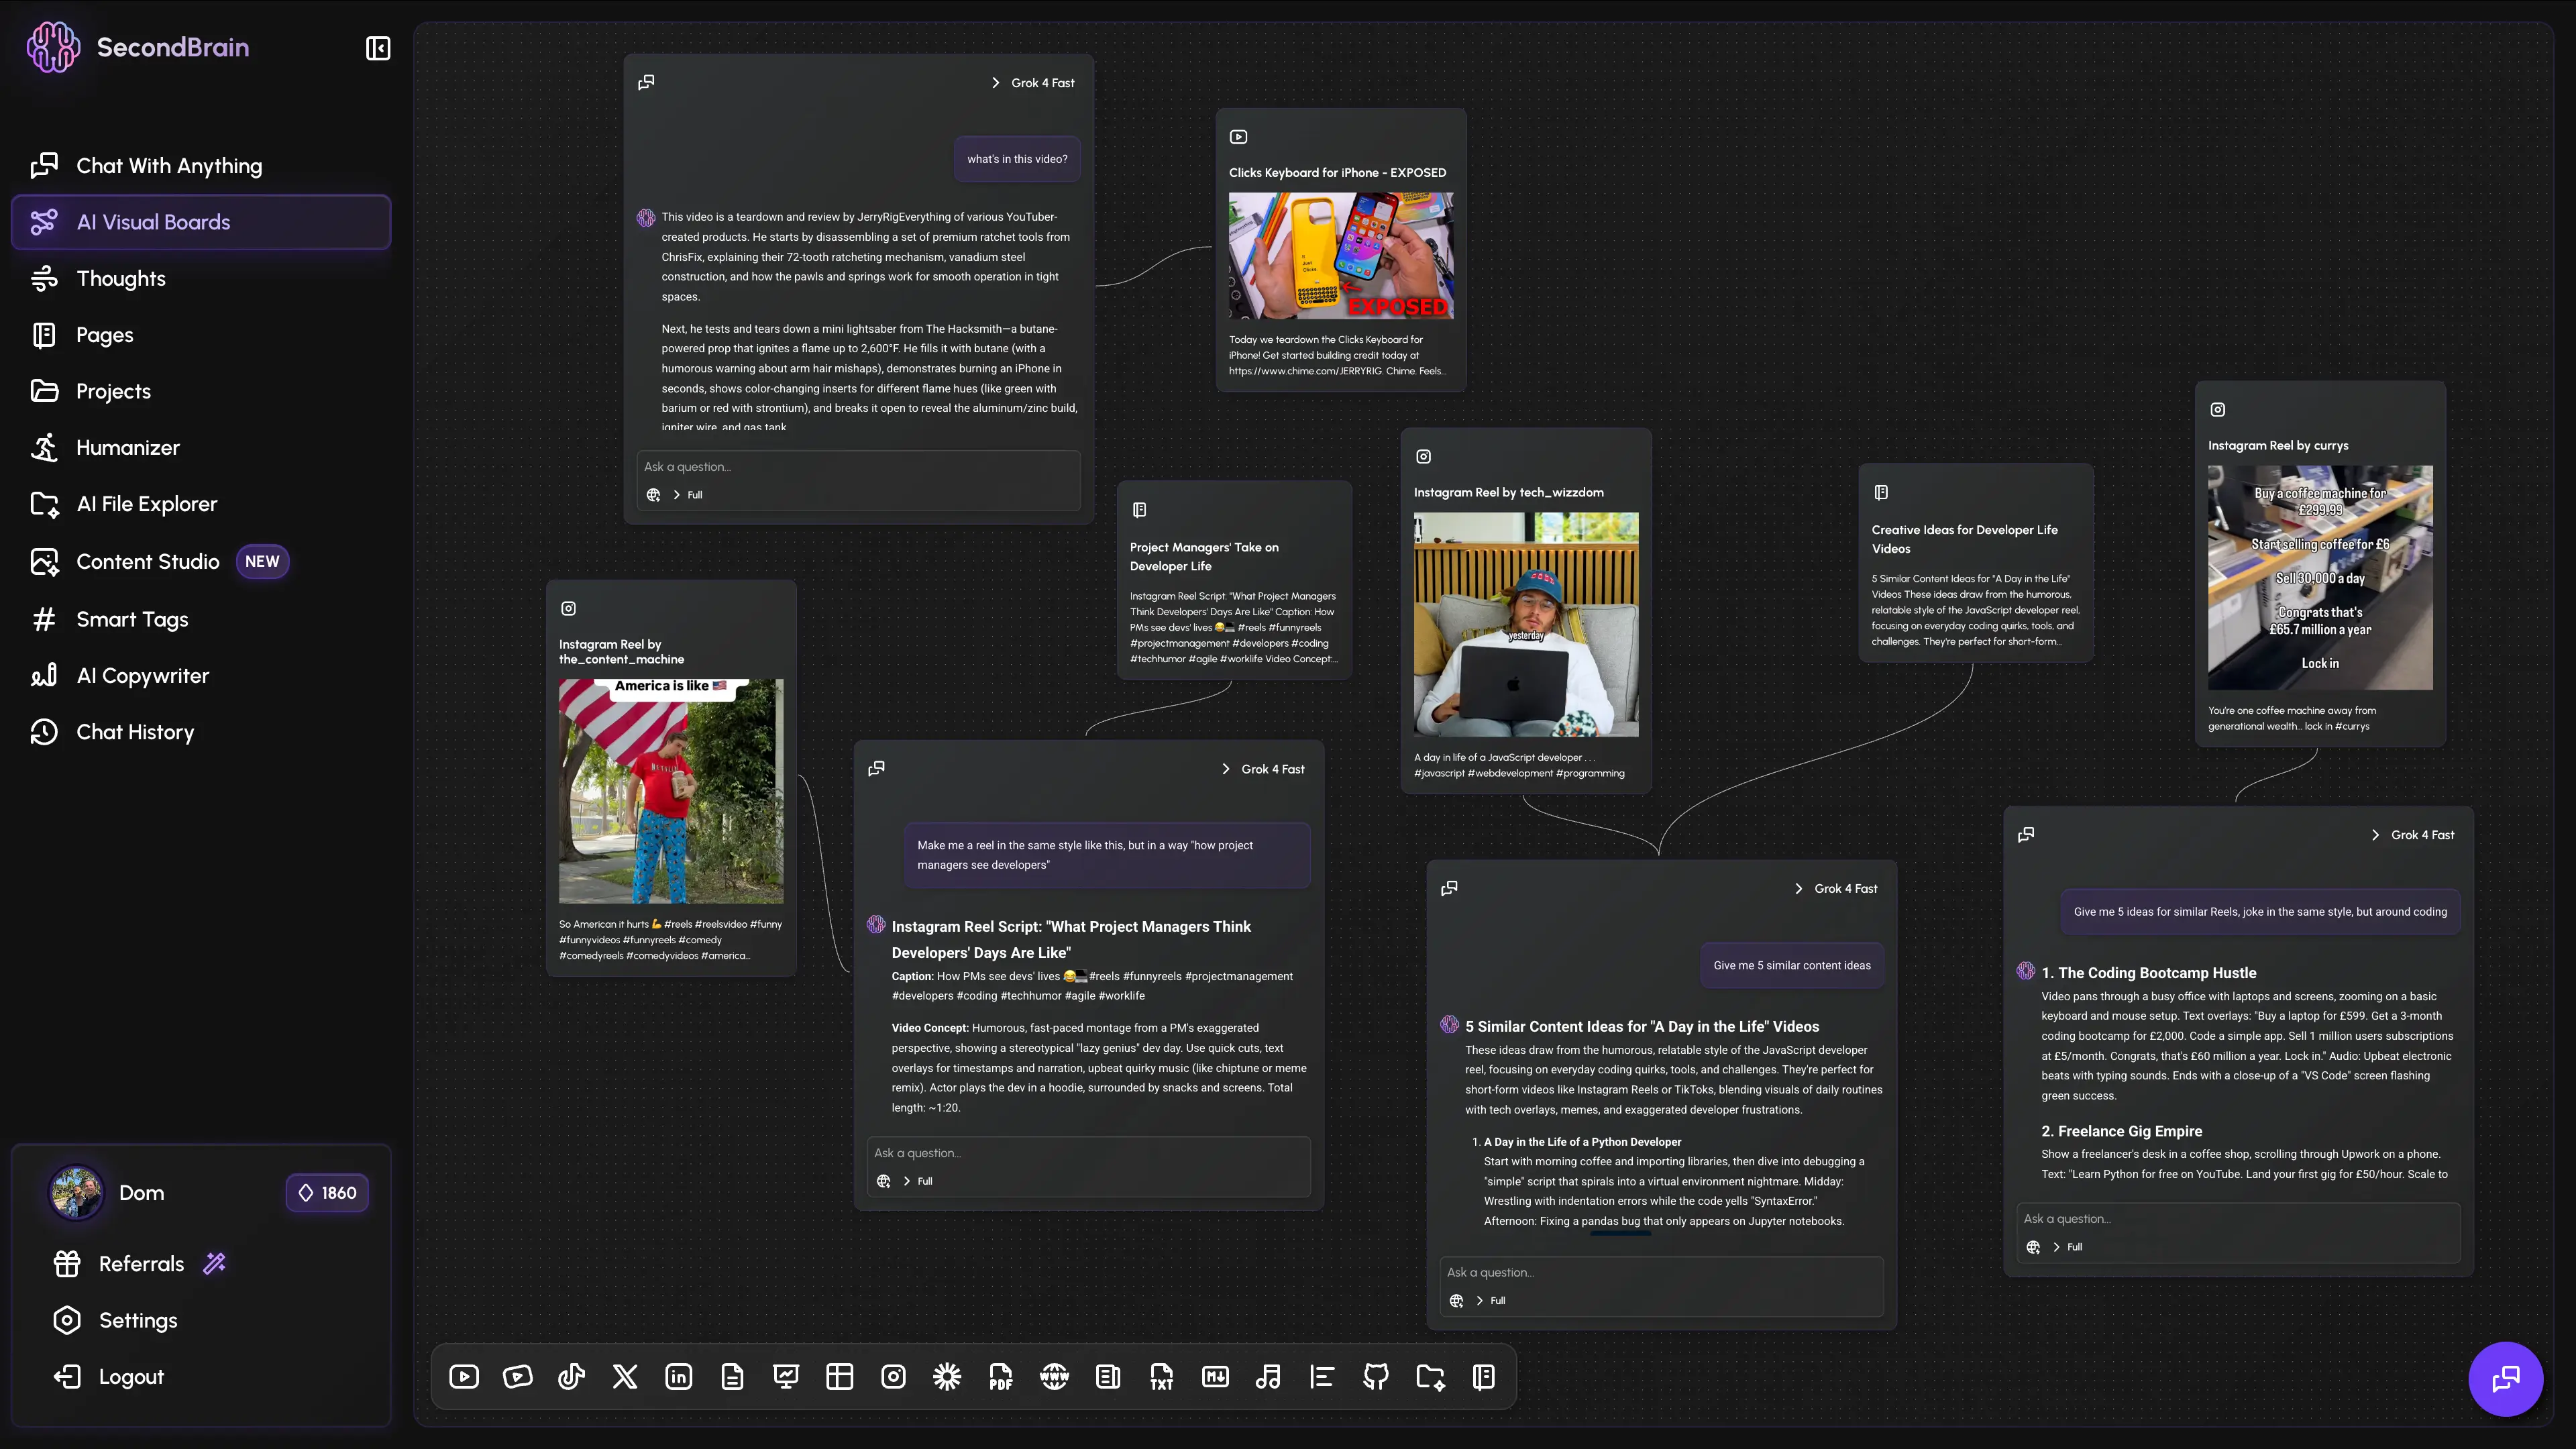This screenshot has height=1449, width=2576.
Task: Open Referrals from the sidebar
Action: 140,1263
